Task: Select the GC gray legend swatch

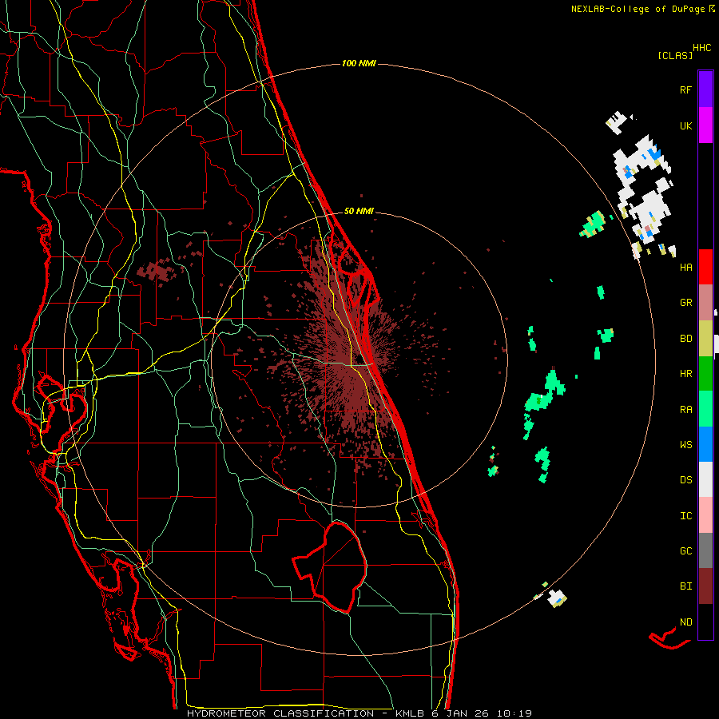Action: coord(705,550)
